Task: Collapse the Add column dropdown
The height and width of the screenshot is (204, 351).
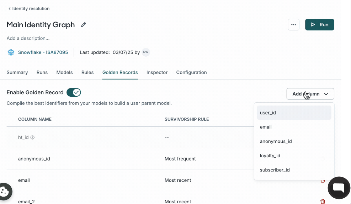Action: (x=310, y=94)
